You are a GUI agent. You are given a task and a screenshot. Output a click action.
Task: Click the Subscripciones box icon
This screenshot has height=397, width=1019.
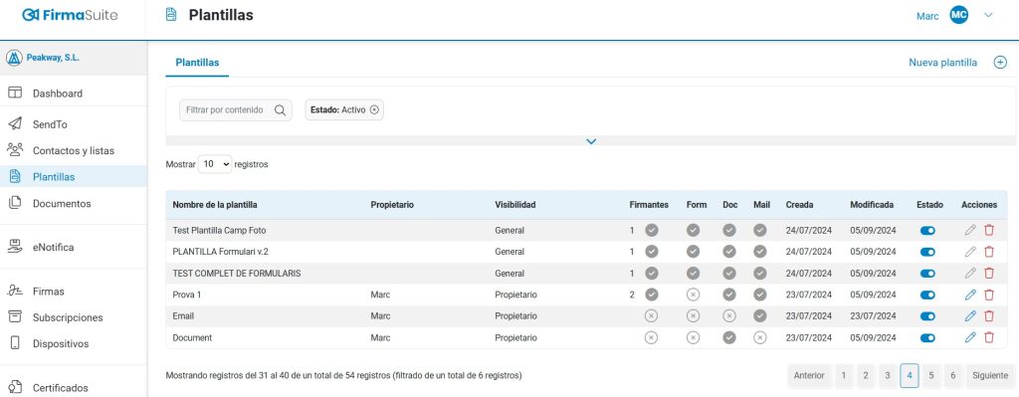(x=15, y=317)
